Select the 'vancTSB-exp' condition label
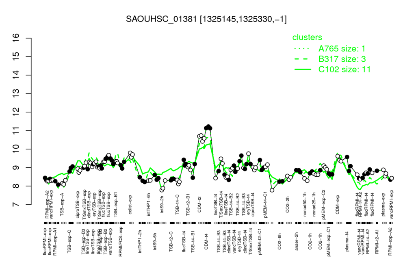 tap(111, 241)
